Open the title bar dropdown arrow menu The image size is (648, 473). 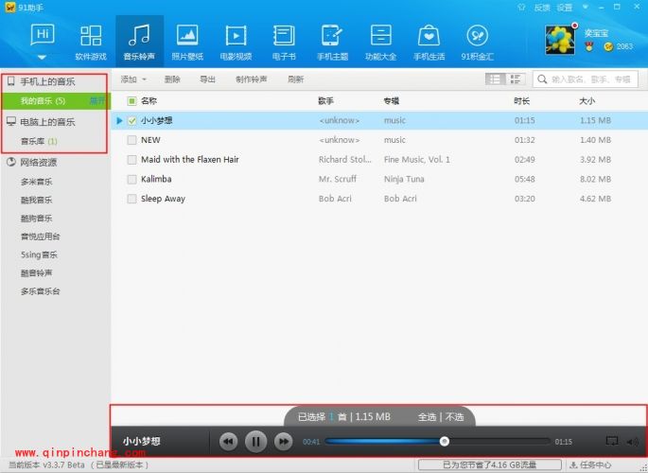click(586, 7)
